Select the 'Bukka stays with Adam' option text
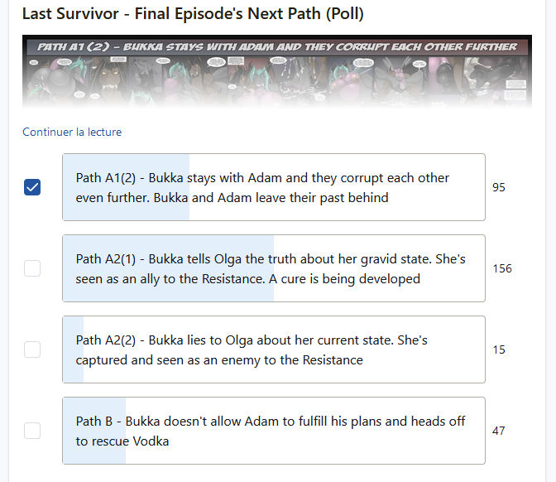 coord(274,187)
